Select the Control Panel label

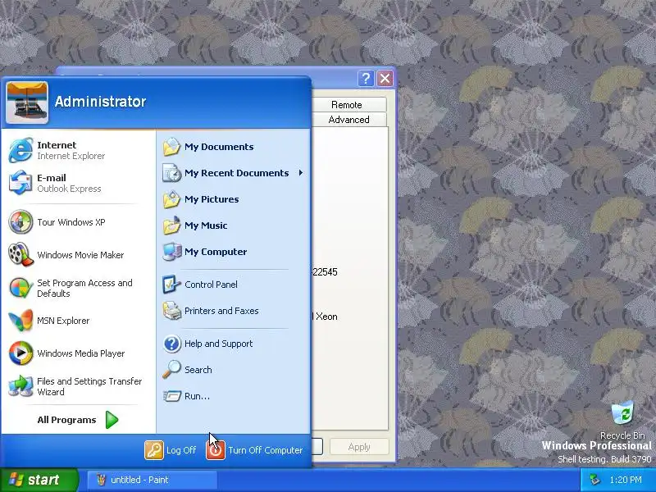point(211,285)
